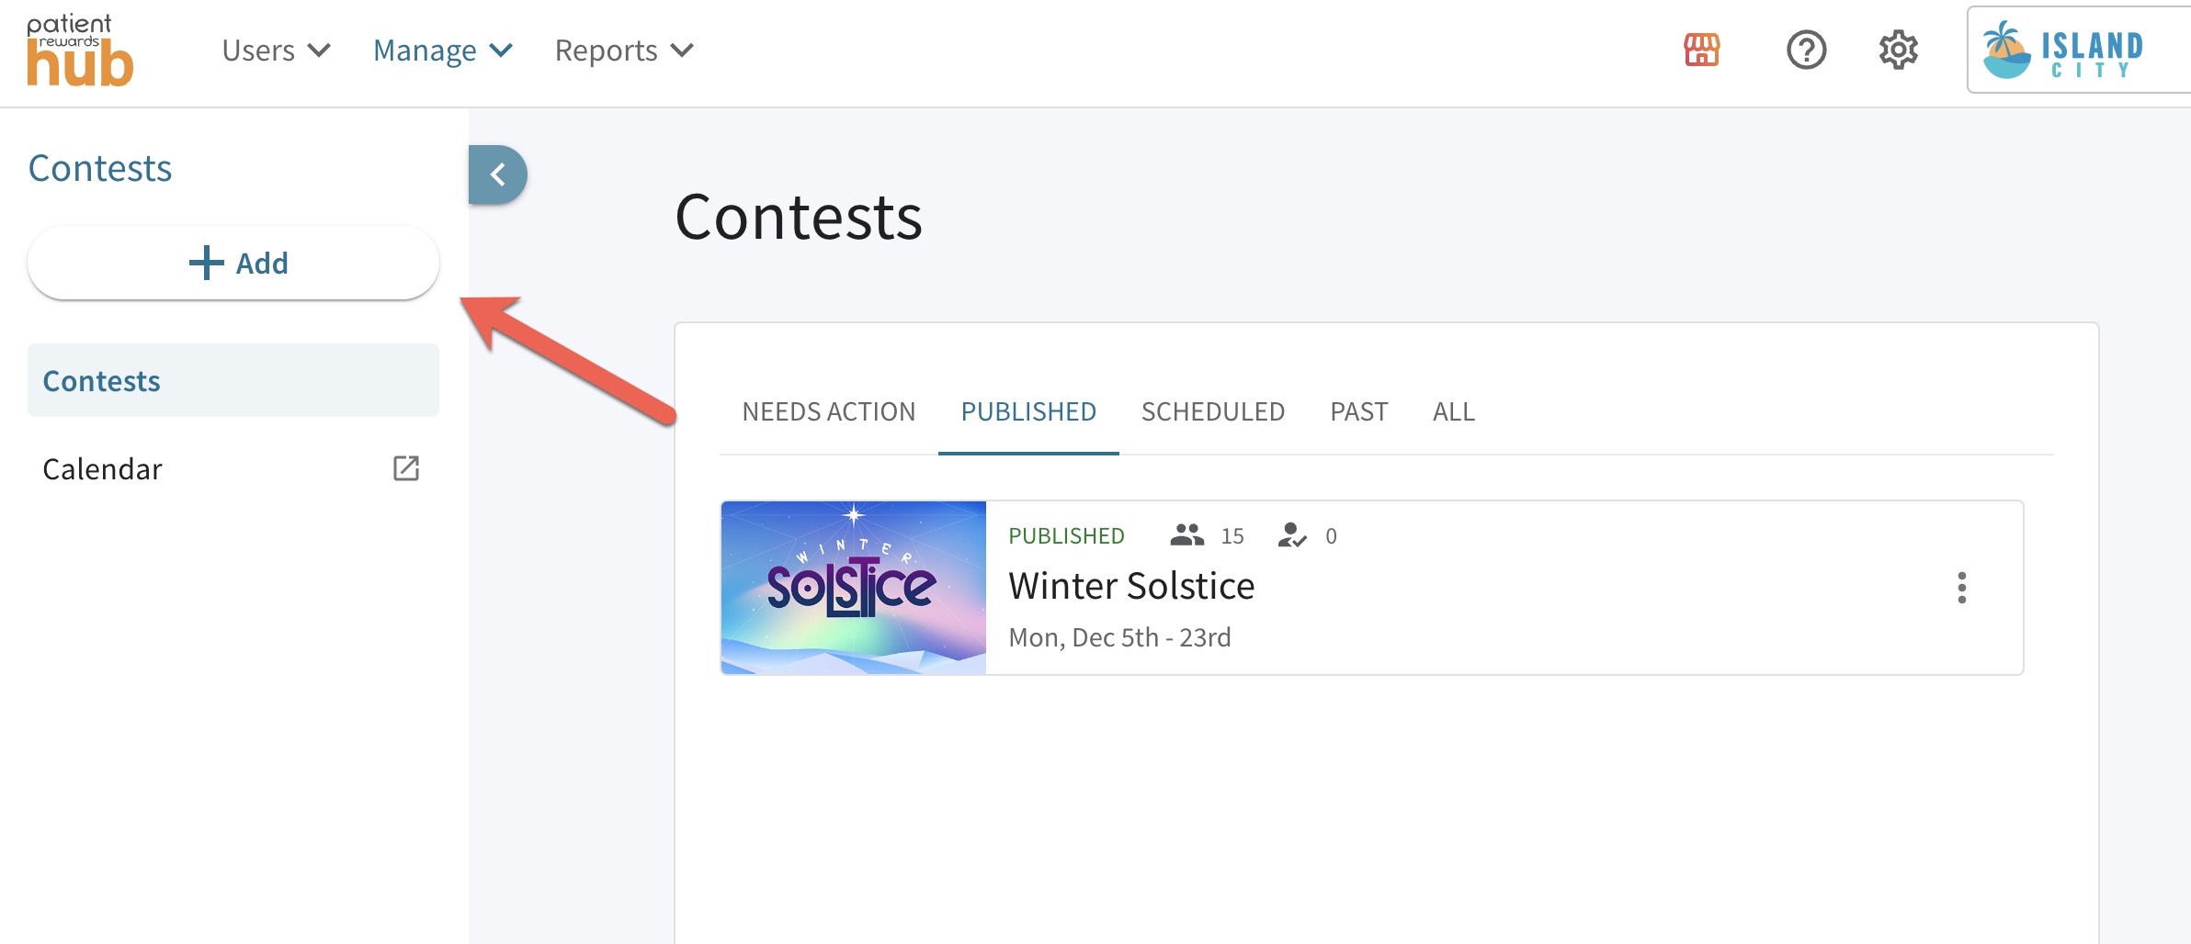Image resolution: width=2191 pixels, height=944 pixels.
Task: Click the winners icon showing 0
Action: (x=1292, y=535)
